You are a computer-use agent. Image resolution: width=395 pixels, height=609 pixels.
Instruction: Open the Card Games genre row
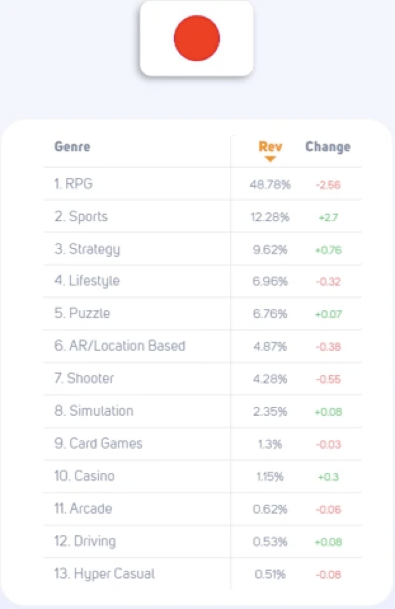point(202,444)
